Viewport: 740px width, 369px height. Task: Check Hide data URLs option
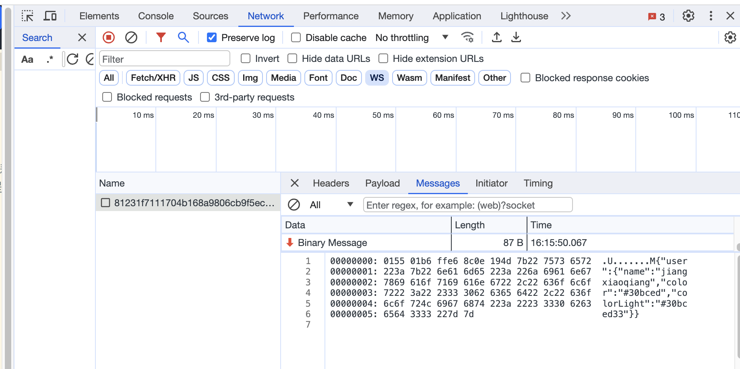click(x=292, y=59)
